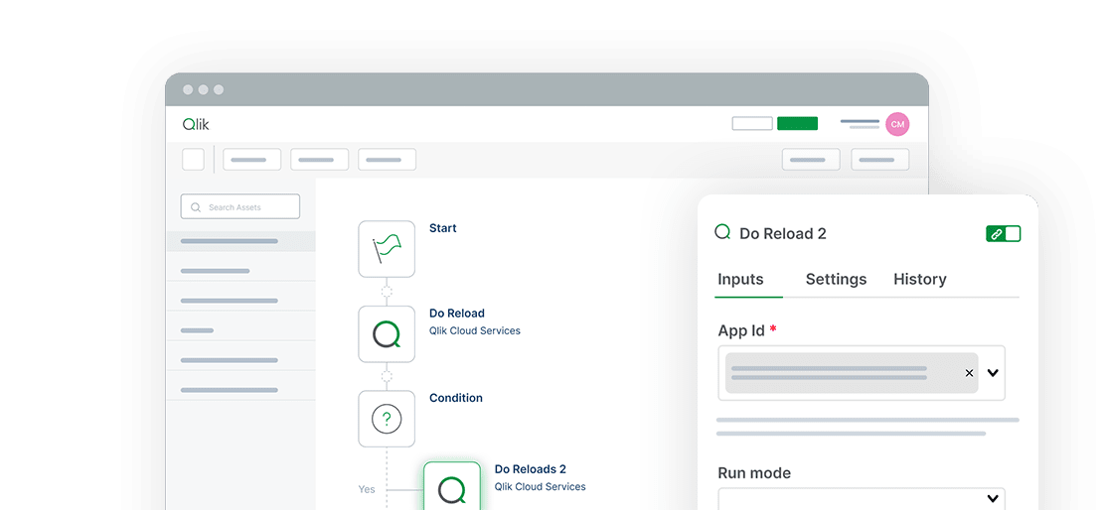Open the Run mode dropdown
1103x510 pixels.
(x=861, y=499)
